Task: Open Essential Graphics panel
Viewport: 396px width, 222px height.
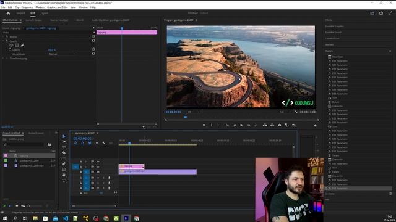Action: (x=334, y=26)
